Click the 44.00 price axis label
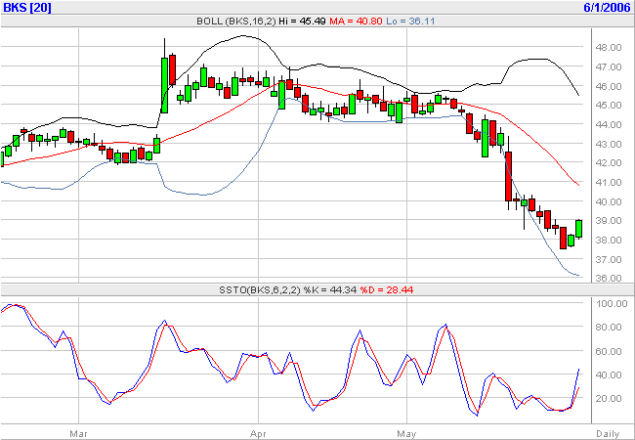Image resolution: width=635 pixels, height=440 pixels. tap(609, 125)
